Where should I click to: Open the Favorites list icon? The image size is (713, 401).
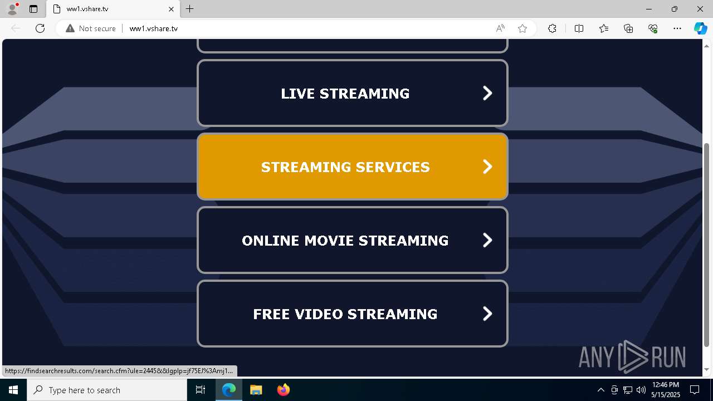604,28
